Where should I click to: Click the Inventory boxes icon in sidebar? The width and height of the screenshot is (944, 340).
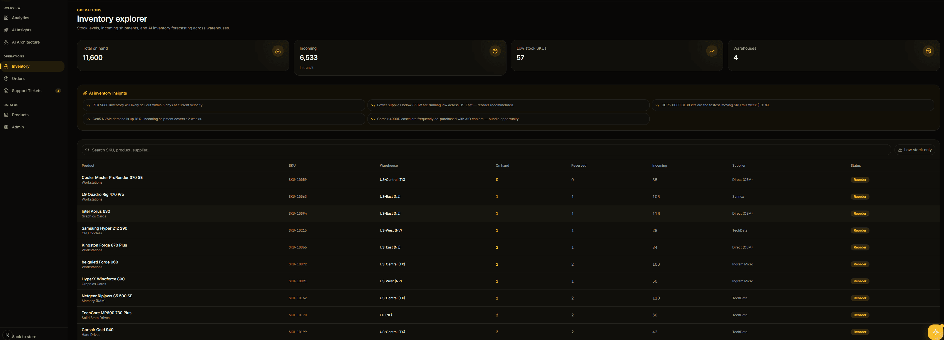tap(6, 66)
